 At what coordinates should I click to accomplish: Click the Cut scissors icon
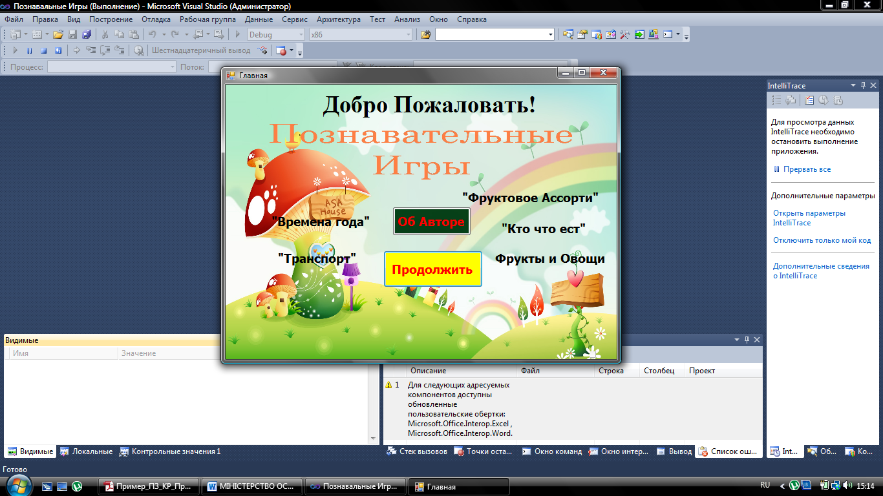(105, 34)
